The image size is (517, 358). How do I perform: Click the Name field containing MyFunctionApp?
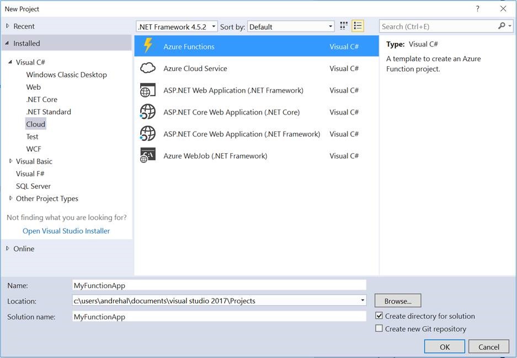point(219,285)
